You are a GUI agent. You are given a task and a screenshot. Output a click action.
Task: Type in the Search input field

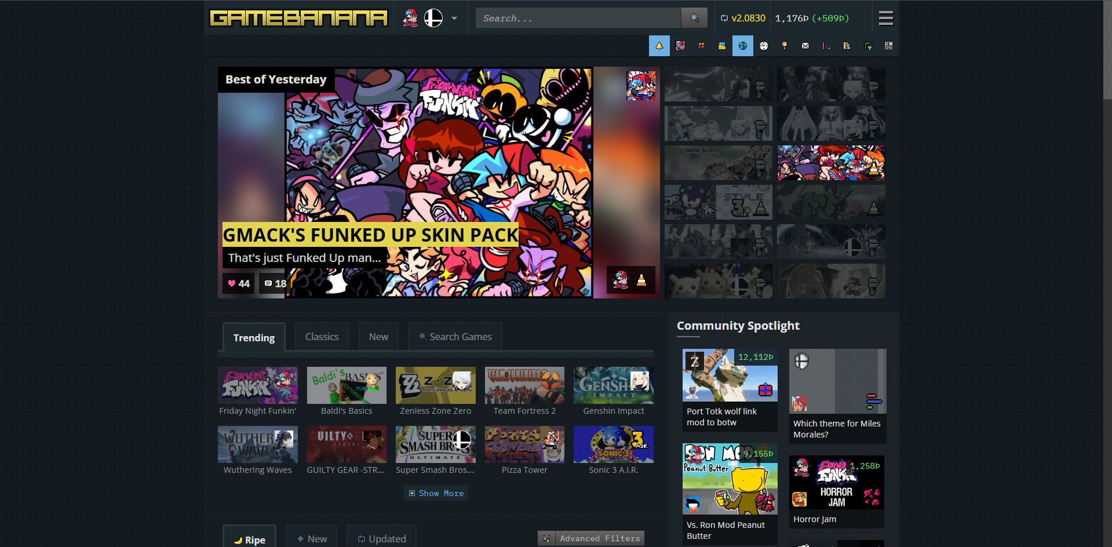tap(578, 18)
